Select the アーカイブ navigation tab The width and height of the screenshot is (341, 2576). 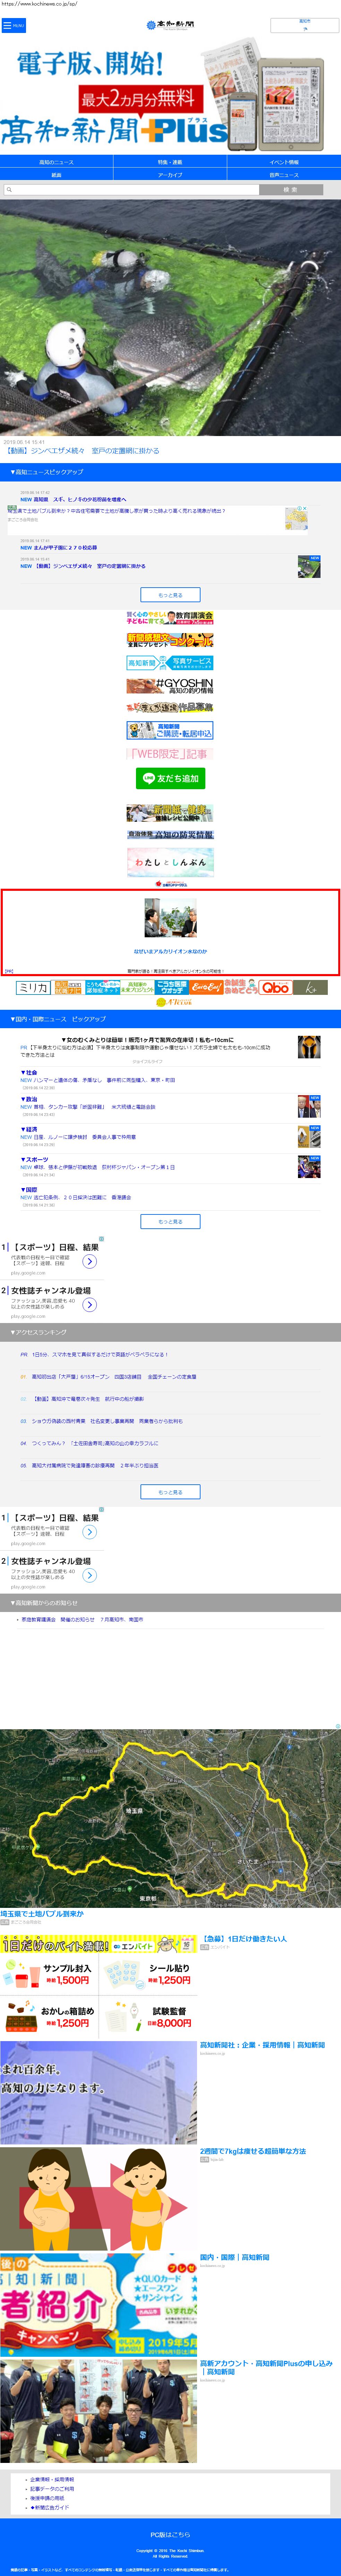[x=170, y=175]
